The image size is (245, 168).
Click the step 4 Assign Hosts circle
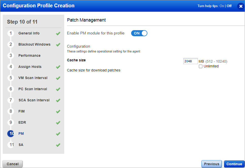tap(11, 67)
